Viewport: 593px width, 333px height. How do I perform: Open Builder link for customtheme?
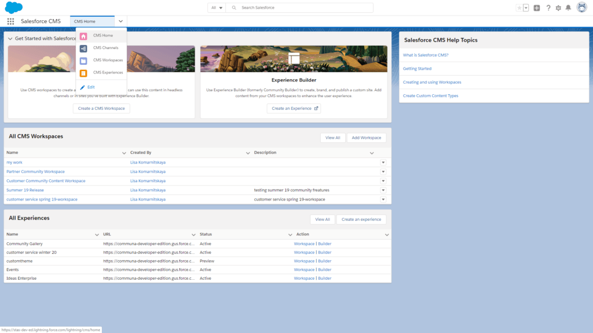tap(324, 261)
